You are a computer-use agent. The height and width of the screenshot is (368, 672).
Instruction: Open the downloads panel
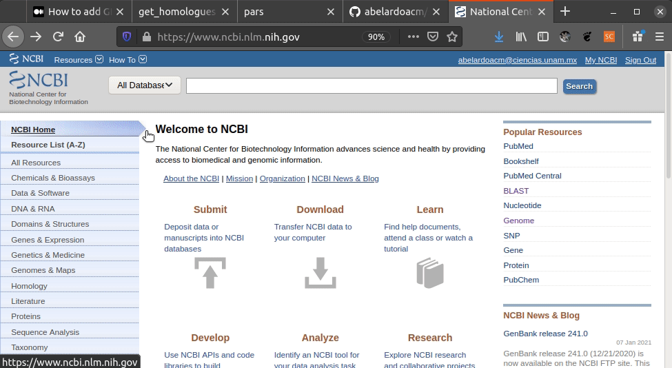[499, 37]
